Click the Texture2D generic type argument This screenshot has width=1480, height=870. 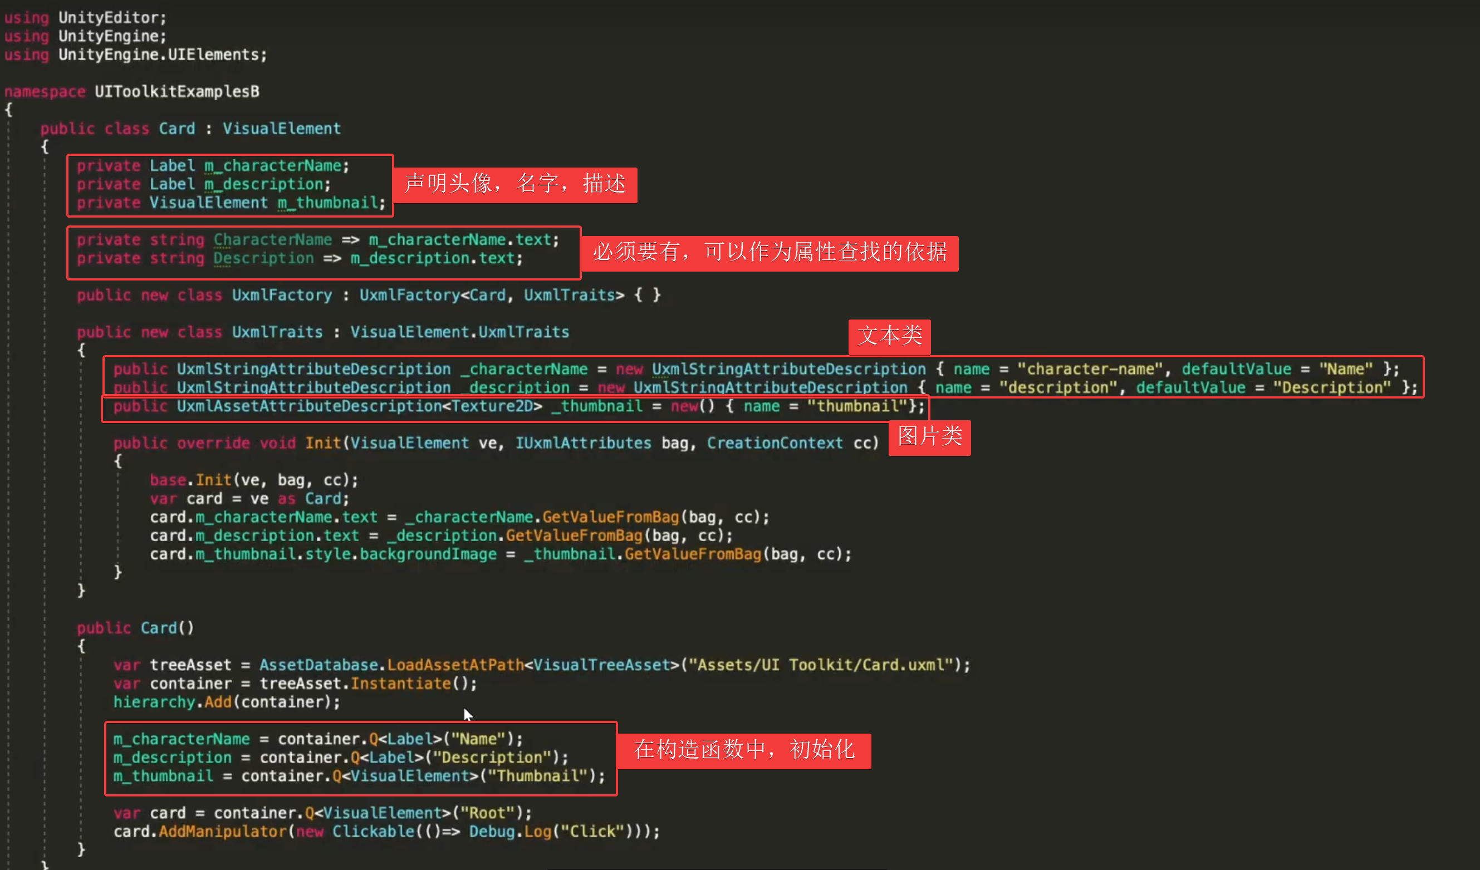point(492,406)
